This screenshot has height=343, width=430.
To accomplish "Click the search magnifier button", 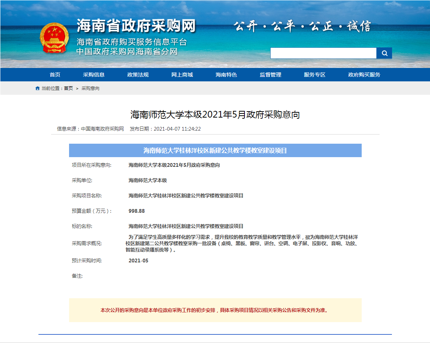I will pos(384,53).
